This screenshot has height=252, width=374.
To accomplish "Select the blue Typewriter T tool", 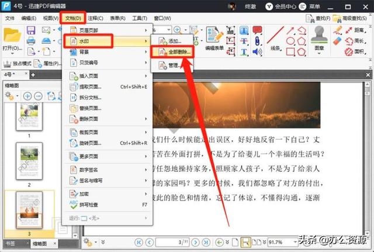I will (244, 30).
